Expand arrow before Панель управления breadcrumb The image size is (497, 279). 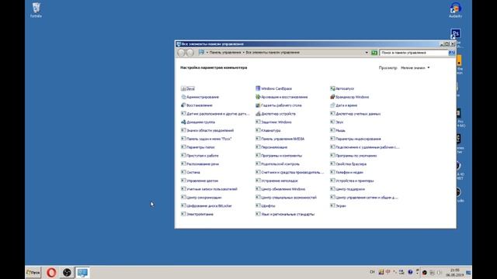pos(207,53)
